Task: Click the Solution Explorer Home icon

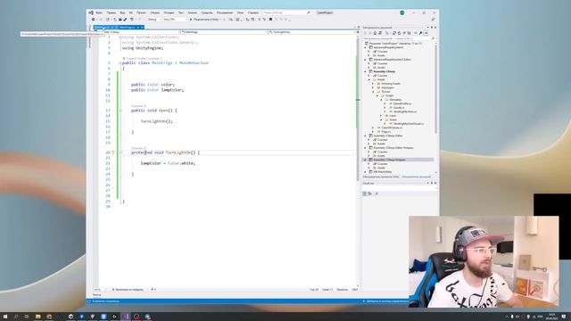Action: pos(375,33)
